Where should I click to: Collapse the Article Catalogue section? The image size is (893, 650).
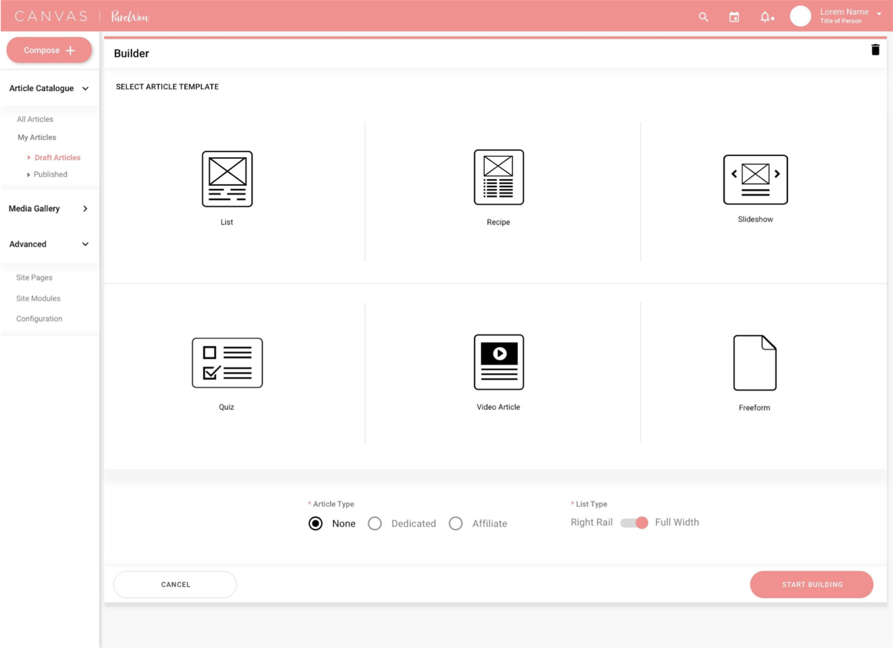pos(85,89)
